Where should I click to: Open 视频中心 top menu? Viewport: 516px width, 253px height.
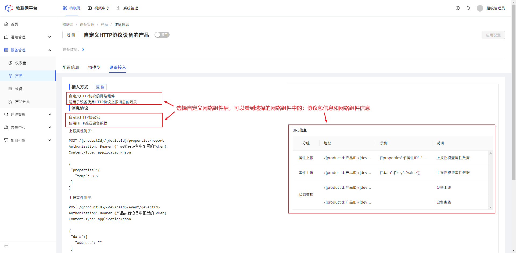98,8
